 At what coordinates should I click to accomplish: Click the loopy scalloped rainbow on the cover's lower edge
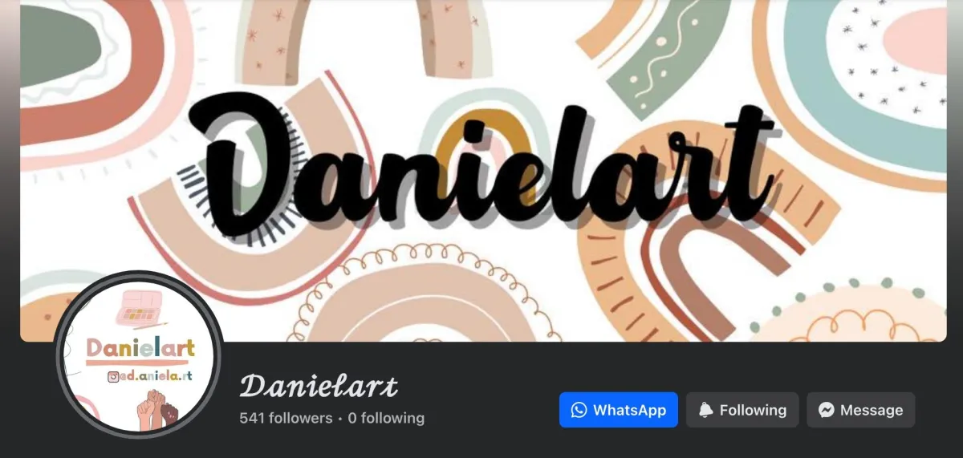[x=433, y=297]
